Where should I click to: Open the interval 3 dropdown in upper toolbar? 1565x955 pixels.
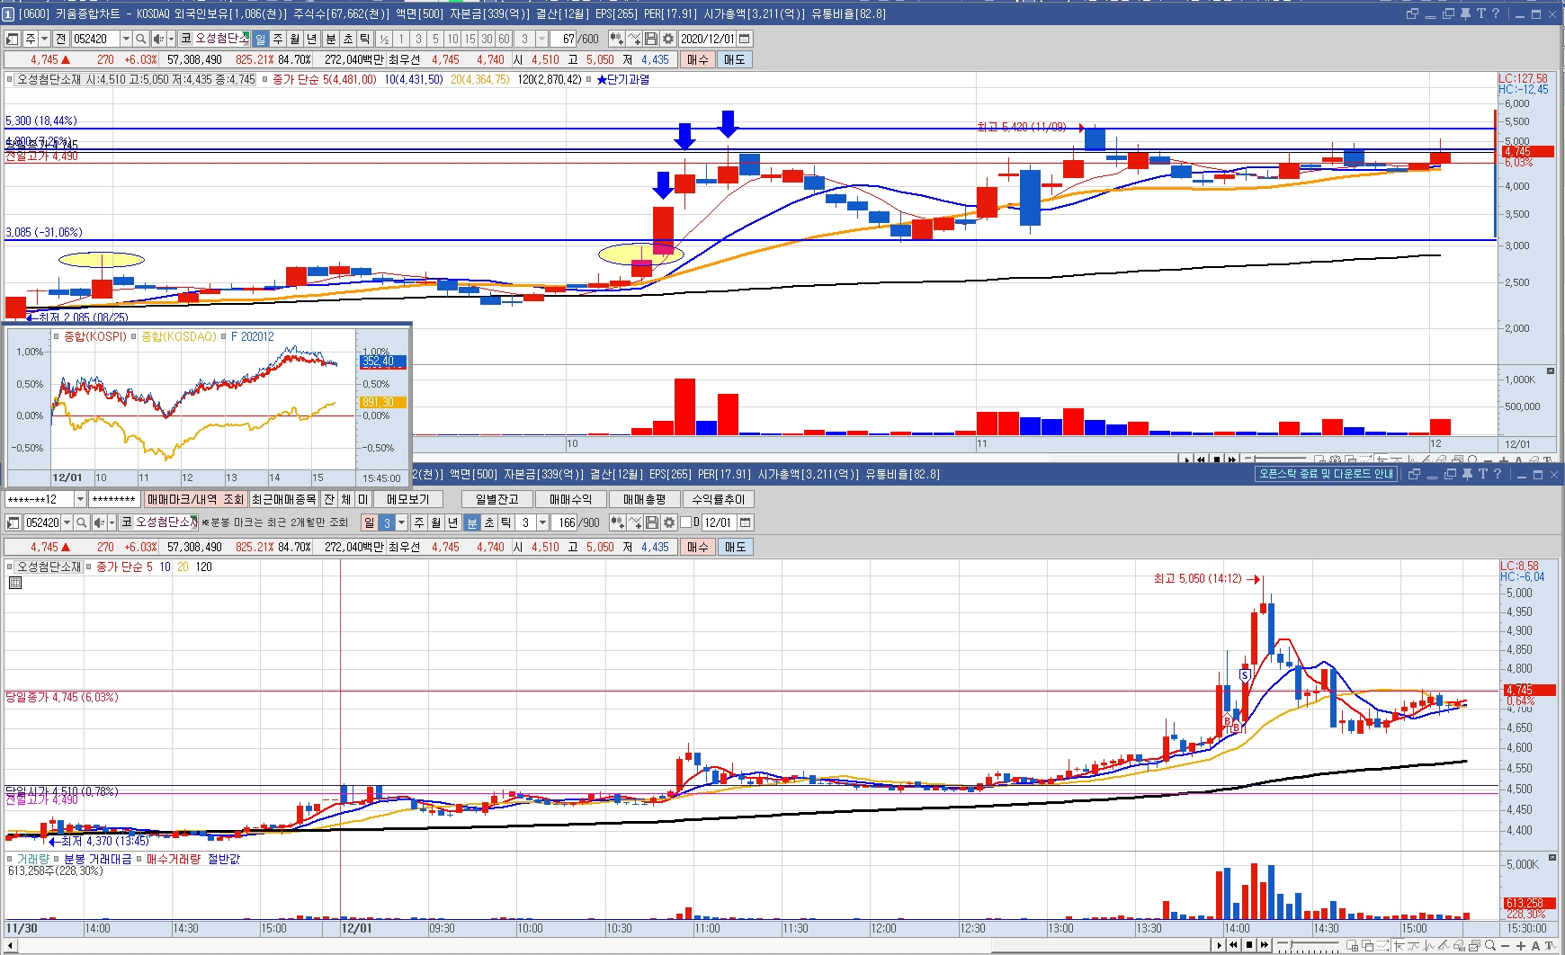point(542,39)
